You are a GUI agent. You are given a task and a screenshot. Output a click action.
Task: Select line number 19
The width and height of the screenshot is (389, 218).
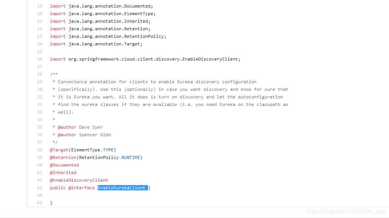point(40,6)
